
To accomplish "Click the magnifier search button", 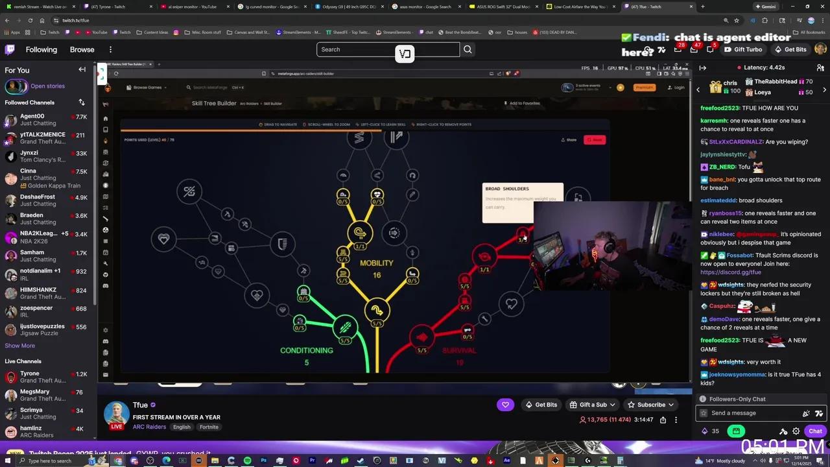I will pos(468,49).
